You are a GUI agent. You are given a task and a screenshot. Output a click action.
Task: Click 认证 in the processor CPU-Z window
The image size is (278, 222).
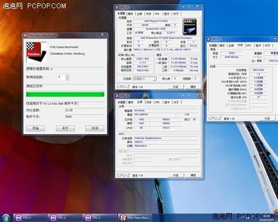coord(176,87)
